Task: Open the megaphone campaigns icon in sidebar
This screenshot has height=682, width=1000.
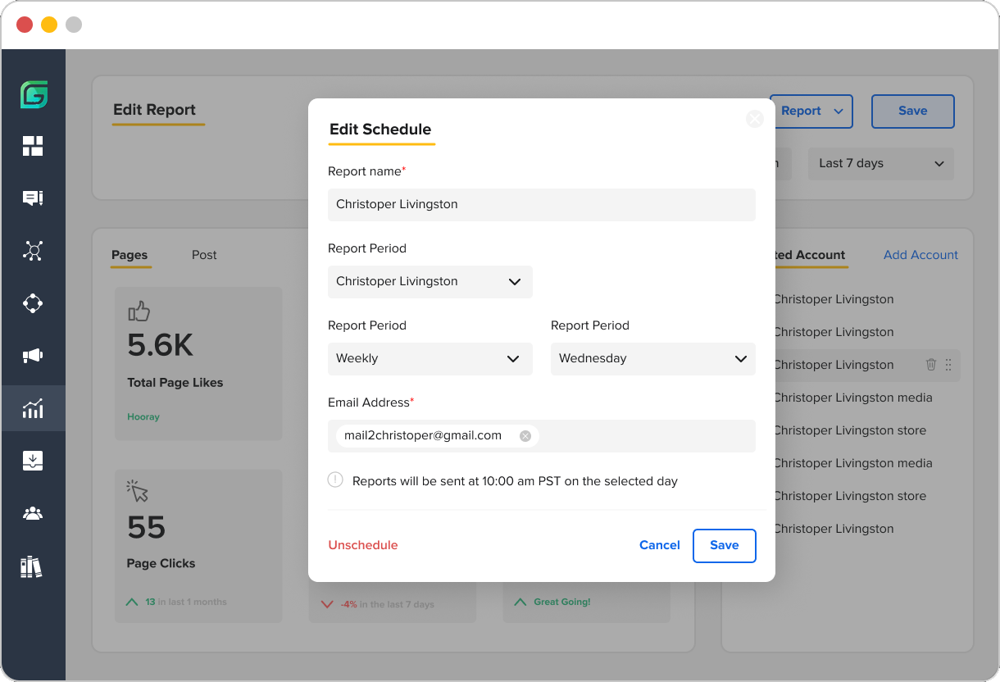Action: click(x=33, y=356)
